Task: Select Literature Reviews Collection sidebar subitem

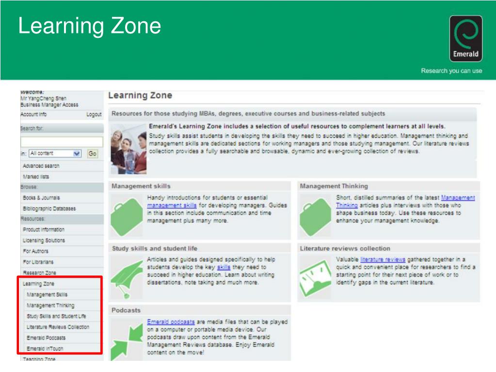Action: click(58, 327)
